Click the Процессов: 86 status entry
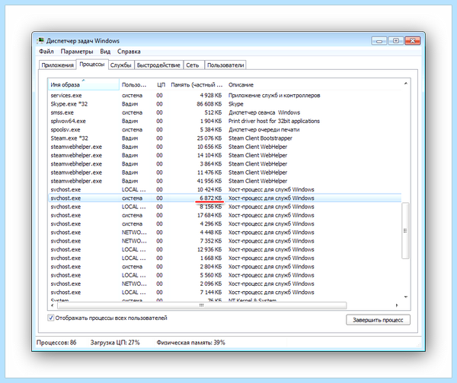This screenshot has width=457, height=383. 56,343
